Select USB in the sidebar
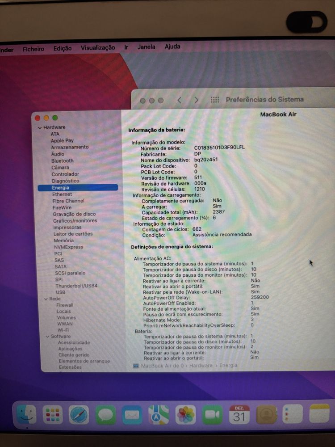Viewport: 335px width, 447px height. (61, 292)
